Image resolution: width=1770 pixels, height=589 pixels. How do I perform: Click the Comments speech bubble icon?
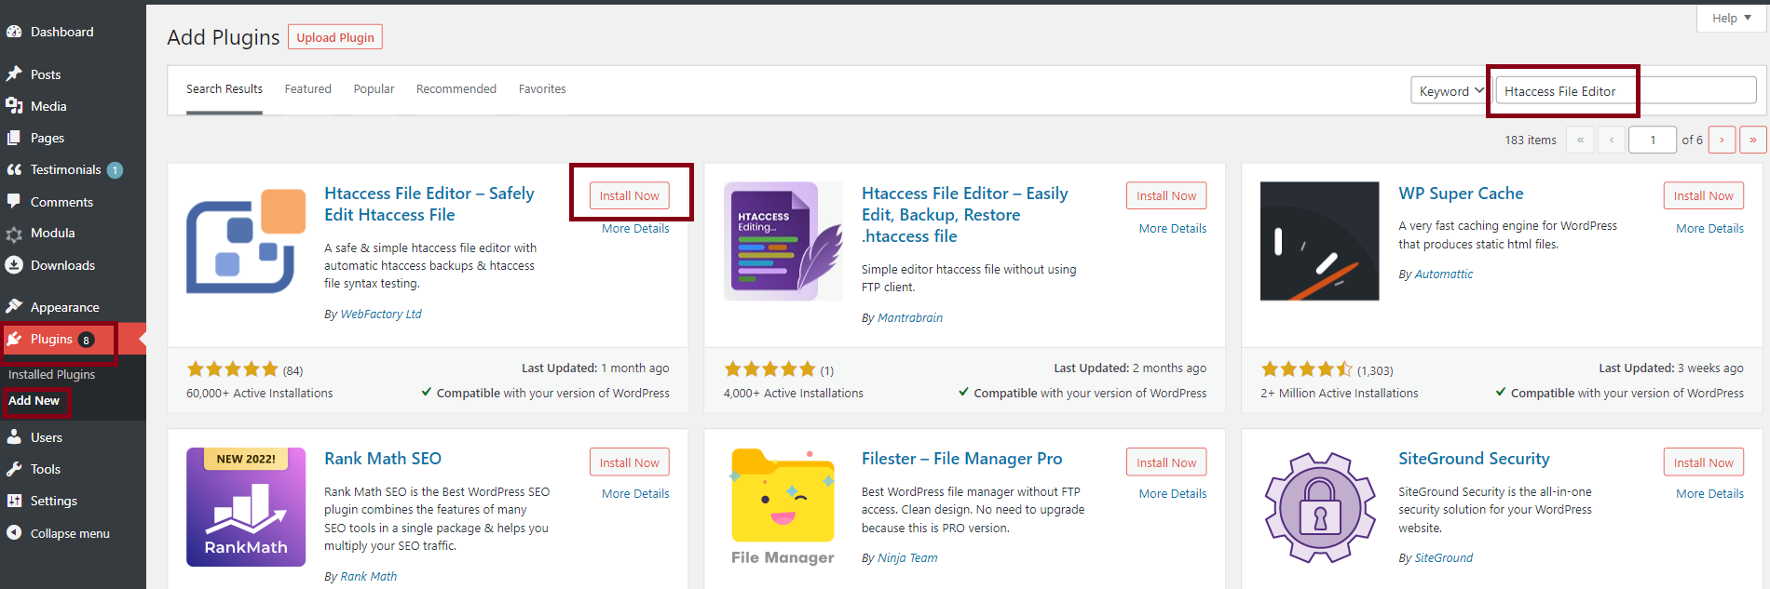(x=14, y=201)
